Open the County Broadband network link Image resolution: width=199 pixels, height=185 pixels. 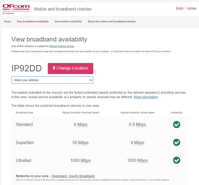click(x=81, y=176)
